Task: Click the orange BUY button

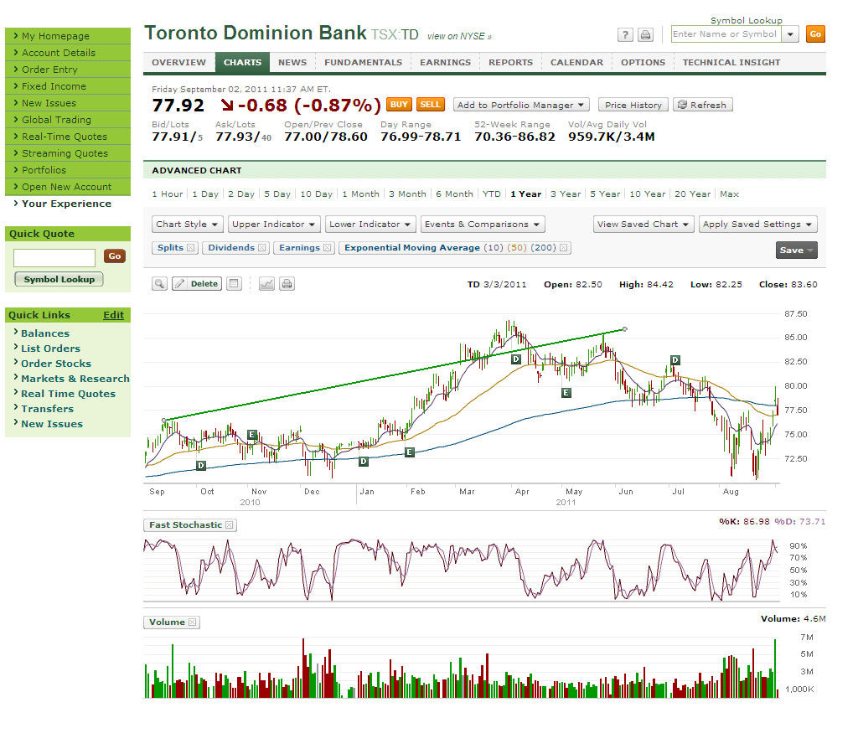Action: tap(399, 104)
